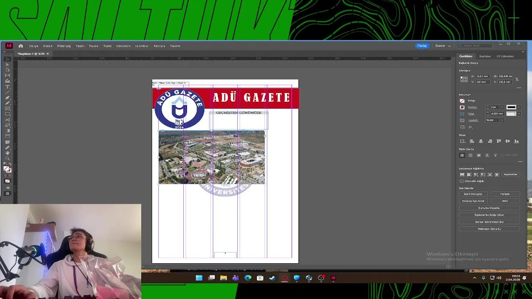The width and height of the screenshot is (532, 299).
Task: Click the Dolgu fill color swatch
Action: coord(463,100)
